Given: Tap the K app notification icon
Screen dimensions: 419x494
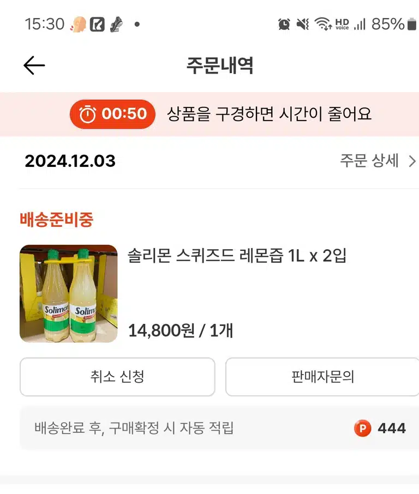Looking at the screenshot, I should [x=97, y=24].
